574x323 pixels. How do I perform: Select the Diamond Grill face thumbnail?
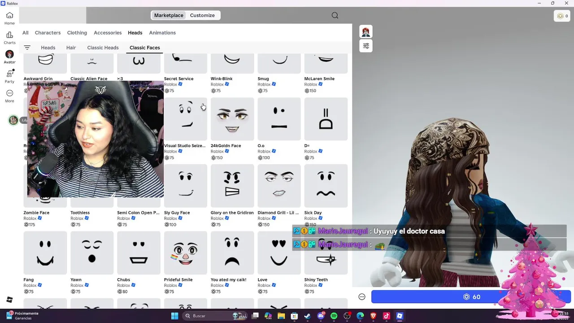[279, 186]
